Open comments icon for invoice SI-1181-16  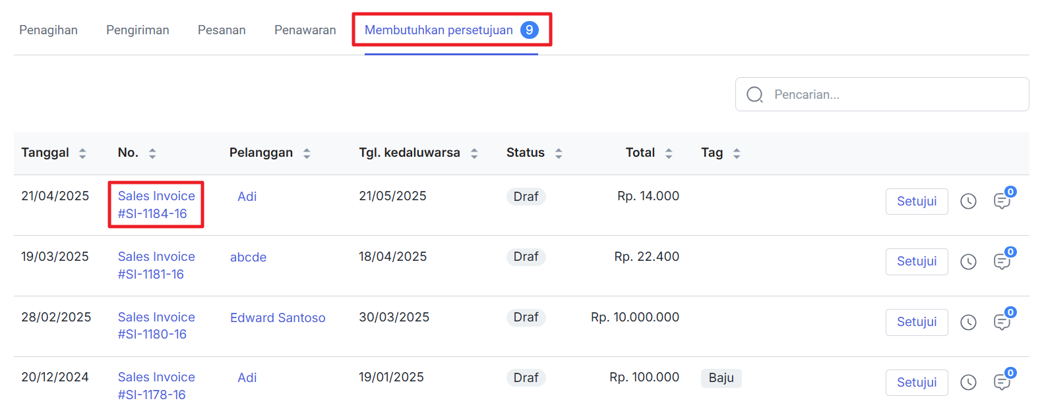(1002, 262)
